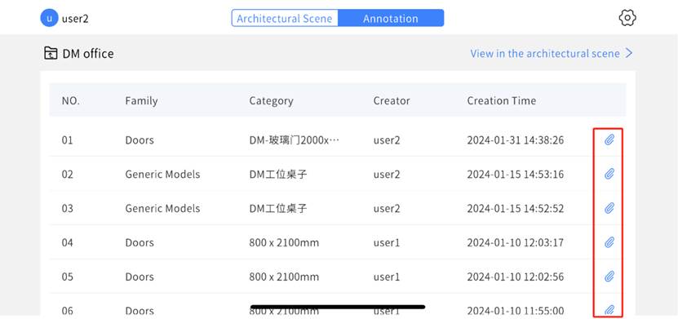The height and width of the screenshot is (319, 678).
Task: Open attachment for row 01 Doors
Action: [x=609, y=140]
